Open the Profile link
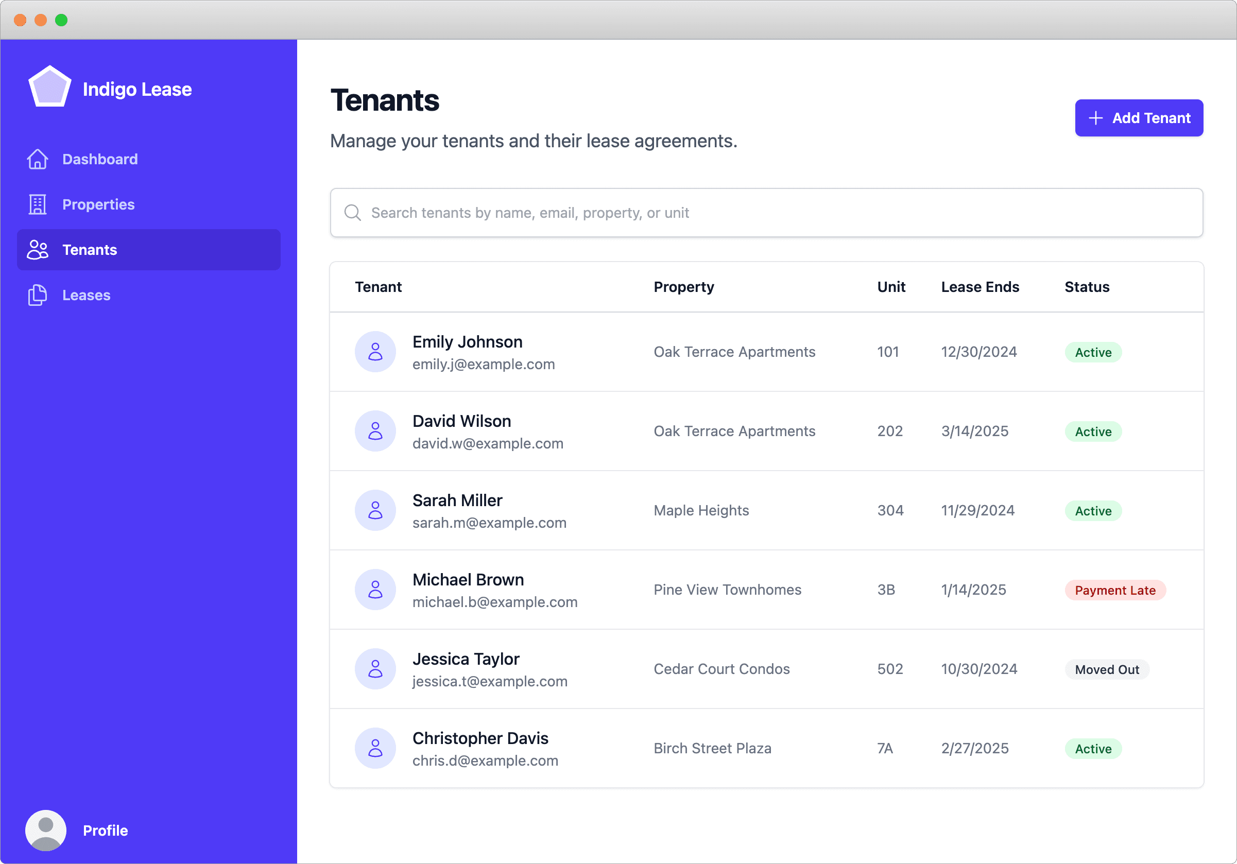The height and width of the screenshot is (864, 1237). click(x=105, y=830)
